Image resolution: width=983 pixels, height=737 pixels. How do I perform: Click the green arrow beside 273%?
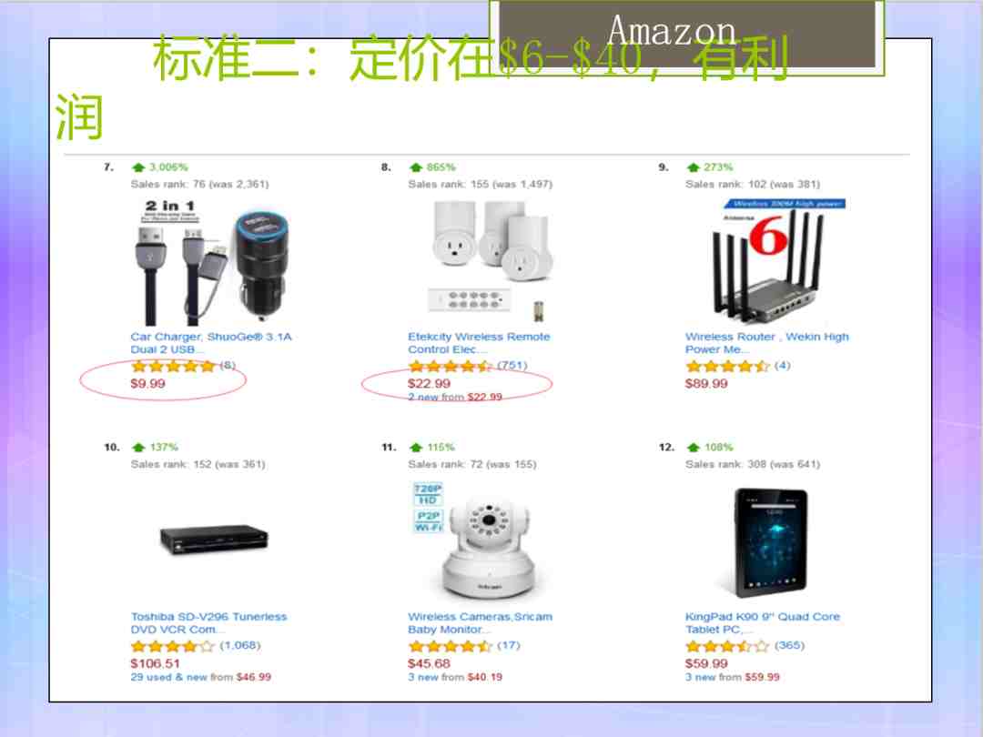tap(693, 167)
